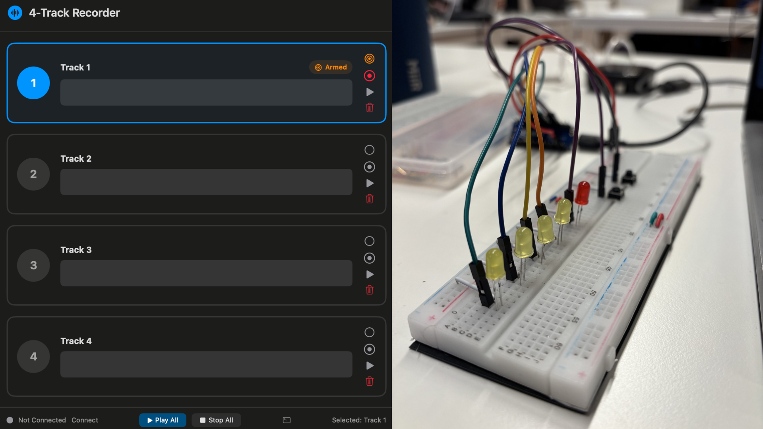Arm Track 3 with circle toggle
Image resolution: width=763 pixels, height=429 pixels.
pyautogui.click(x=369, y=241)
